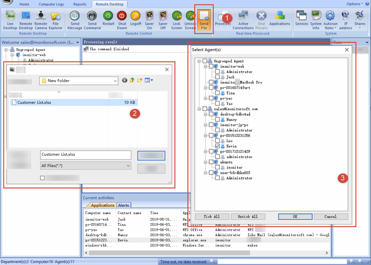
Task: Collapse pc-20160714furt node in agent tree
Action: 205,88
